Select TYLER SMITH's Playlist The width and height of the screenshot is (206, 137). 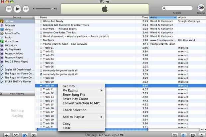pyautogui.click(x=17, y=81)
